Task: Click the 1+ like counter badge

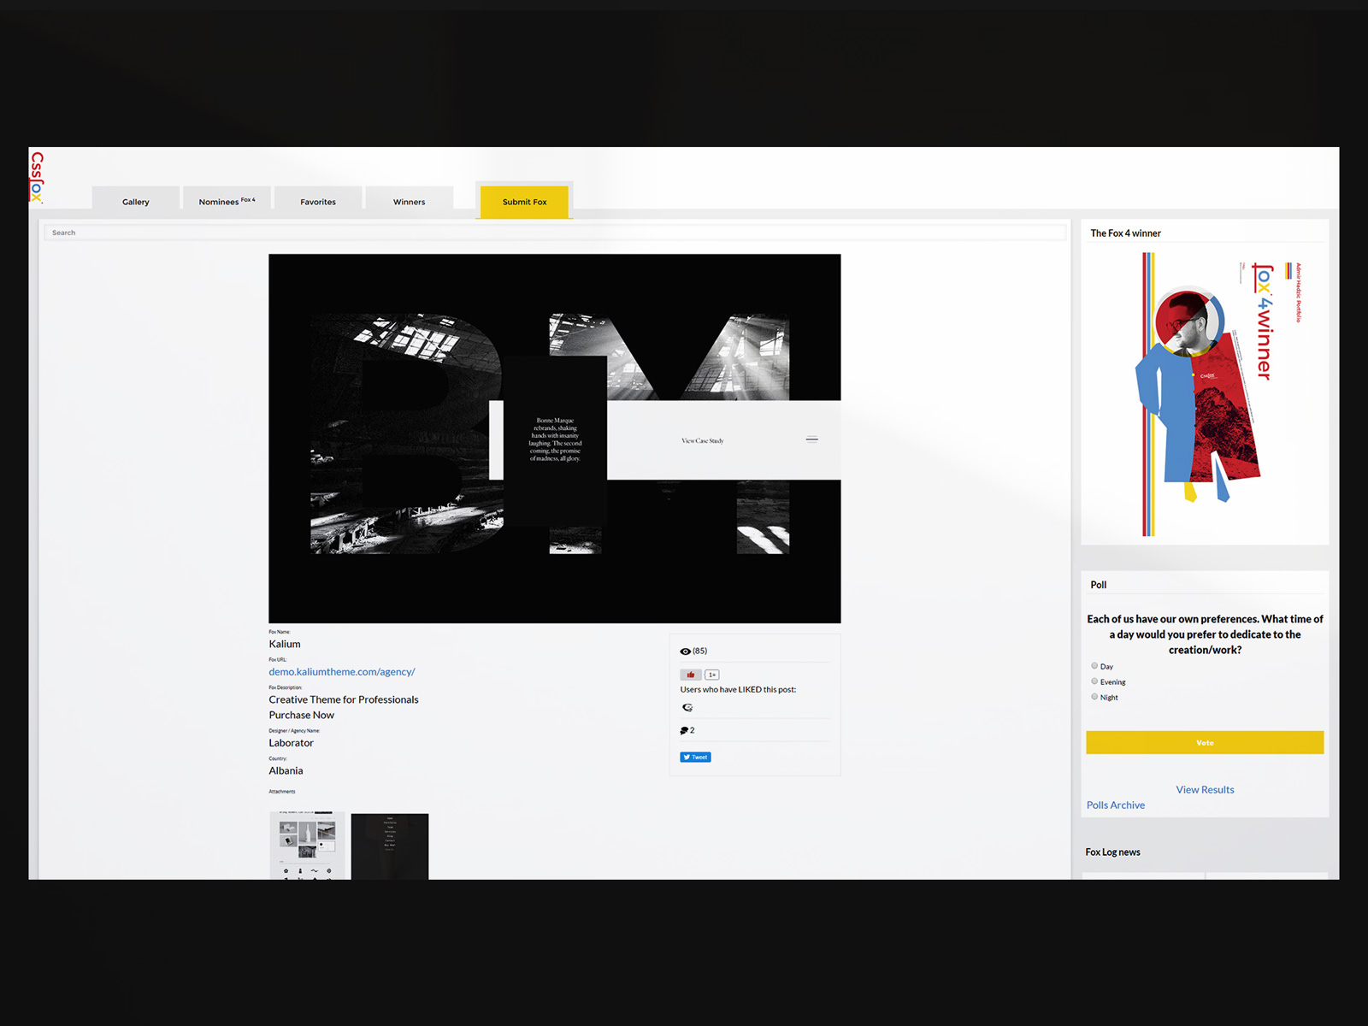Action: pyautogui.click(x=711, y=675)
